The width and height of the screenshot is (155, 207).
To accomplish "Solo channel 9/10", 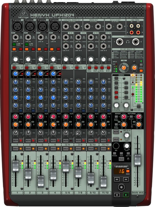I will pyautogui.click(x=91, y=149).
